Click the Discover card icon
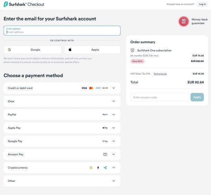The image size is (211, 195). (x=105, y=88)
